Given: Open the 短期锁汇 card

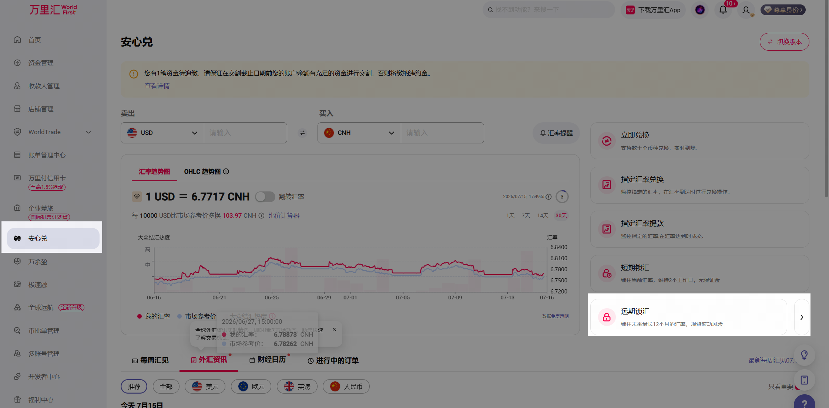Looking at the screenshot, I should coord(699,273).
